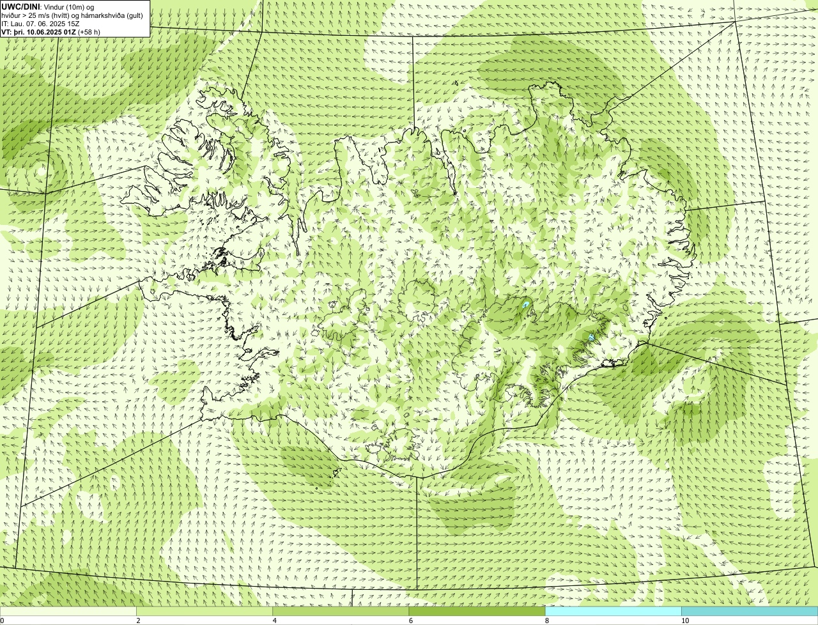Select the 'IT: Lau. 07. 06. 2025 15Z' line
The image size is (818, 625).
pyautogui.click(x=41, y=24)
